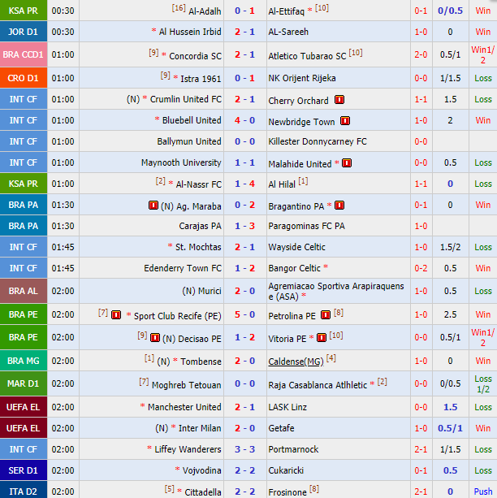This screenshot has width=497, height=498.
Task: Click St. Mochtas team name
Action: [x=198, y=247]
